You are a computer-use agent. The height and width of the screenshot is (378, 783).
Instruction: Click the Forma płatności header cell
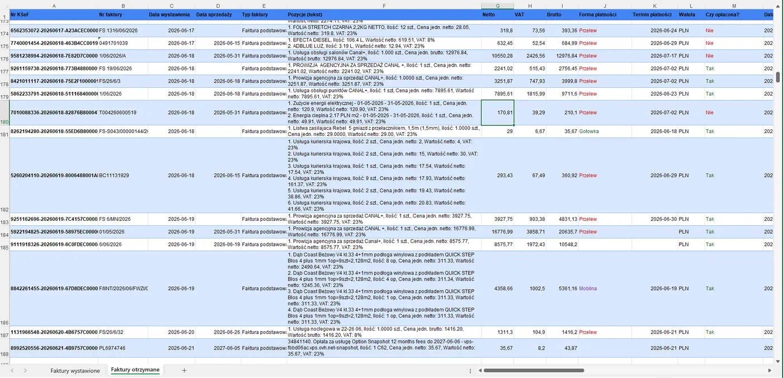[x=605, y=15]
